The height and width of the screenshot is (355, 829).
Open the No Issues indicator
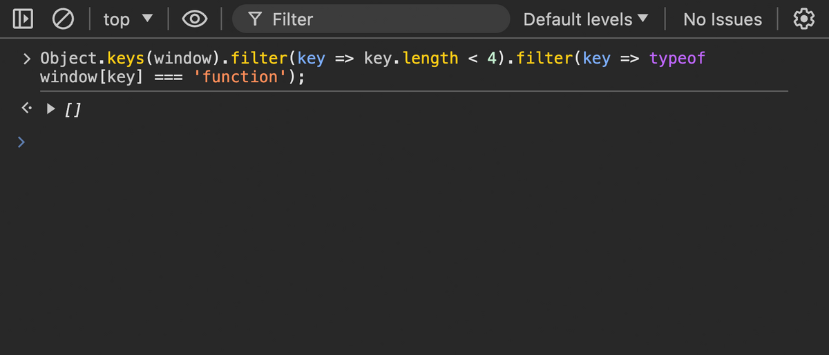pos(723,19)
